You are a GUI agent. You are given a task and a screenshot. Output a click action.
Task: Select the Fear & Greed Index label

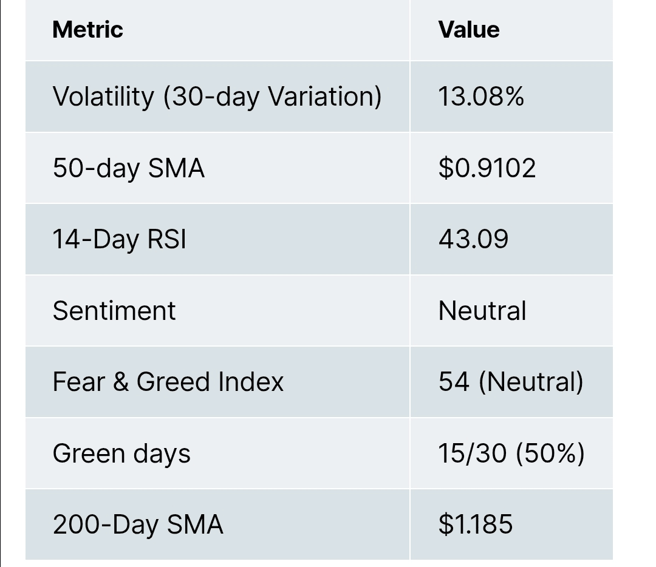click(x=168, y=382)
